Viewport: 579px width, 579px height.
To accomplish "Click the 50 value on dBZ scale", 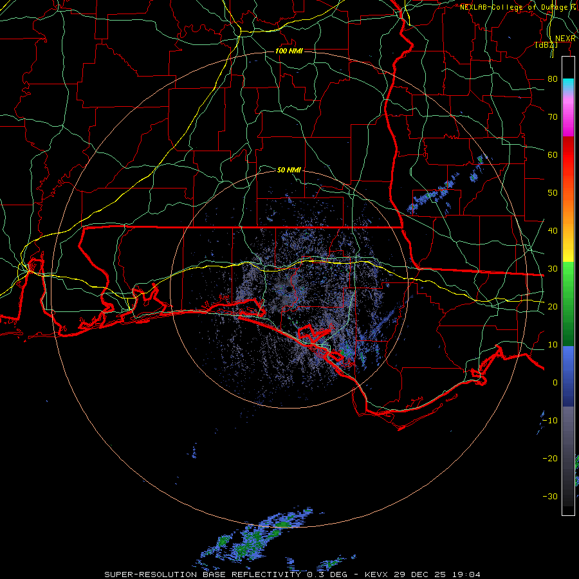I will pos(553,193).
